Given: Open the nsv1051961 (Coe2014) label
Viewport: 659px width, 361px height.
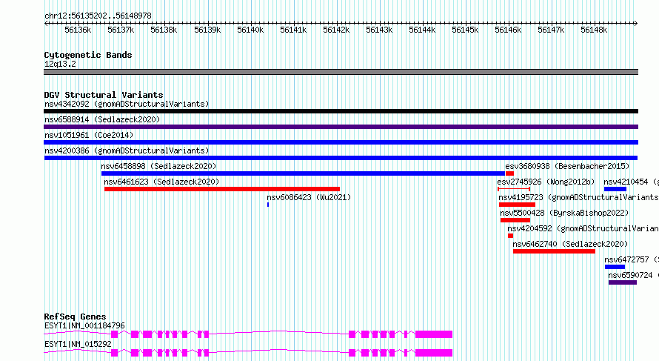Looking at the screenshot, I should pyautogui.click(x=89, y=135).
